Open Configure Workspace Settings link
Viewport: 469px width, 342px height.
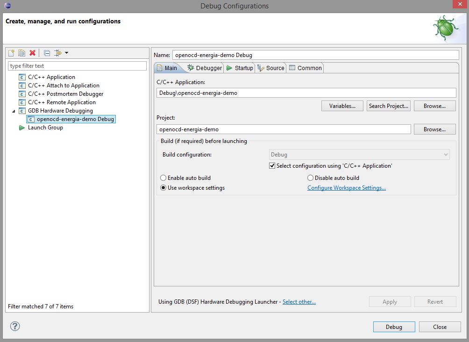(x=346, y=188)
